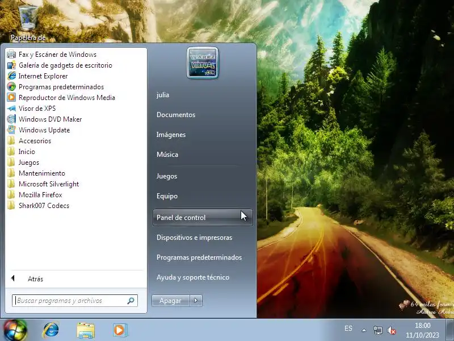Viewport: 454px width, 341px height.
Task: Open Windows Media Player from taskbar
Action: [x=120, y=330]
